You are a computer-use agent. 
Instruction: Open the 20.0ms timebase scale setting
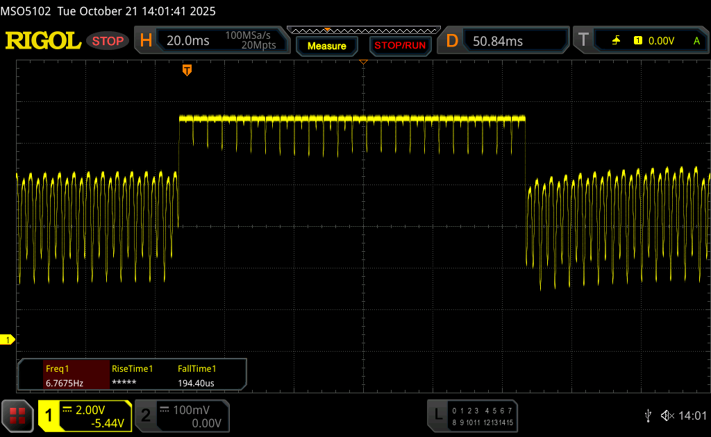[188, 41]
